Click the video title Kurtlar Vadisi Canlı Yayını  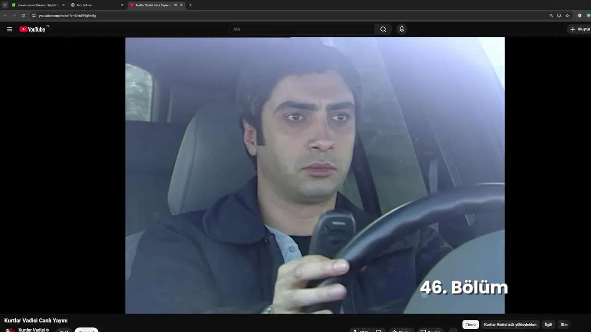(x=36, y=320)
